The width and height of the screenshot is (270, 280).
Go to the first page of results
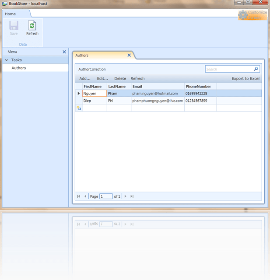pos(79,196)
